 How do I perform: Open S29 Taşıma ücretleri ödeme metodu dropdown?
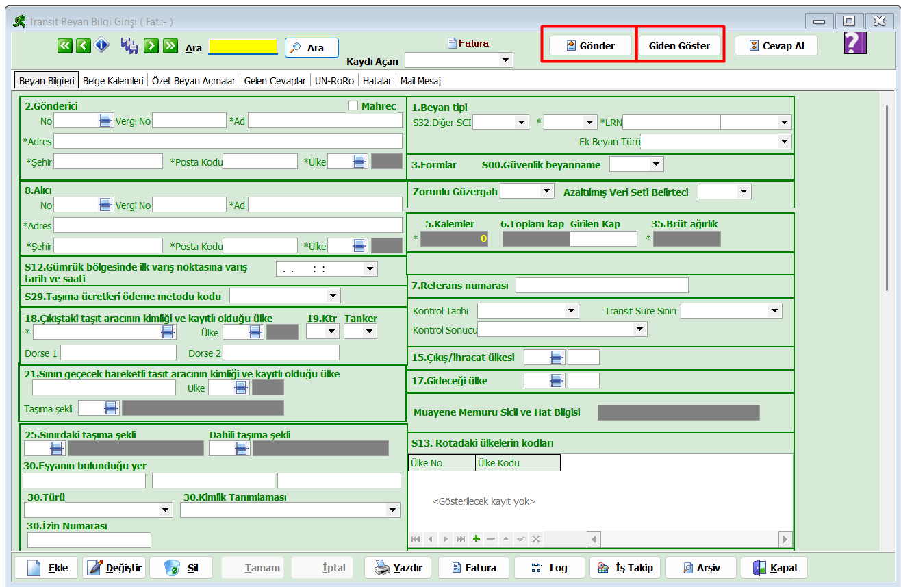[x=333, y=296]
